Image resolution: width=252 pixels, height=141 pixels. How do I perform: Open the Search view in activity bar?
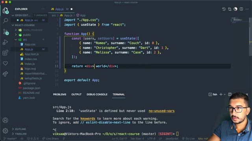[5, 21]
